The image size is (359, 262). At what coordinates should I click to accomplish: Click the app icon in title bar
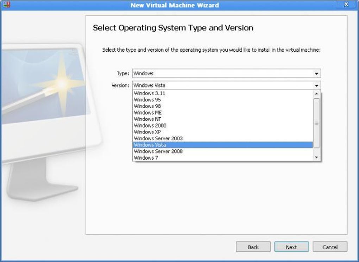coord(6,4)
